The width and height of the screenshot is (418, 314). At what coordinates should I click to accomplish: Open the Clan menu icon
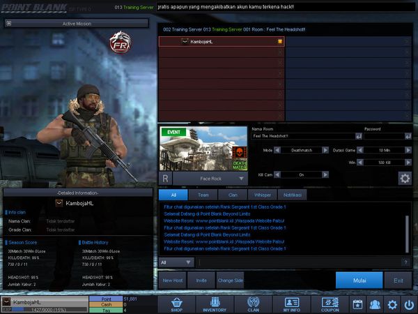pos(253,304)
